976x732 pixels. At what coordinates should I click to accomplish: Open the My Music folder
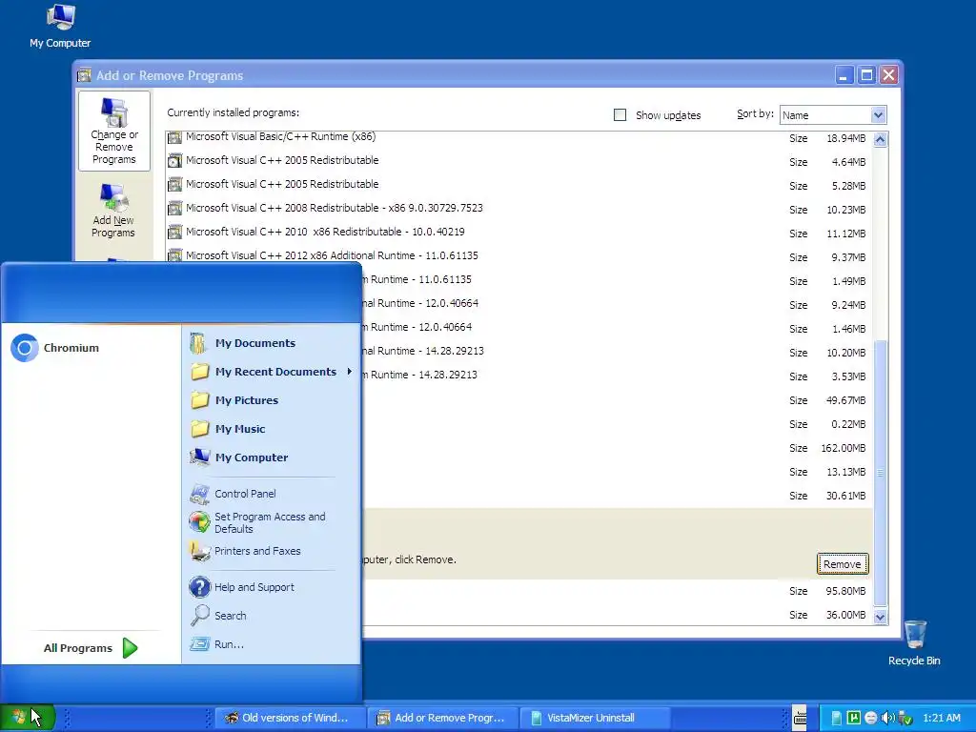click(240, 429)
